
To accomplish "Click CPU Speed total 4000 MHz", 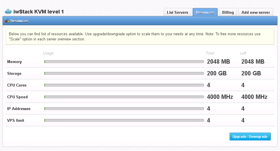I will coord(220,97).
